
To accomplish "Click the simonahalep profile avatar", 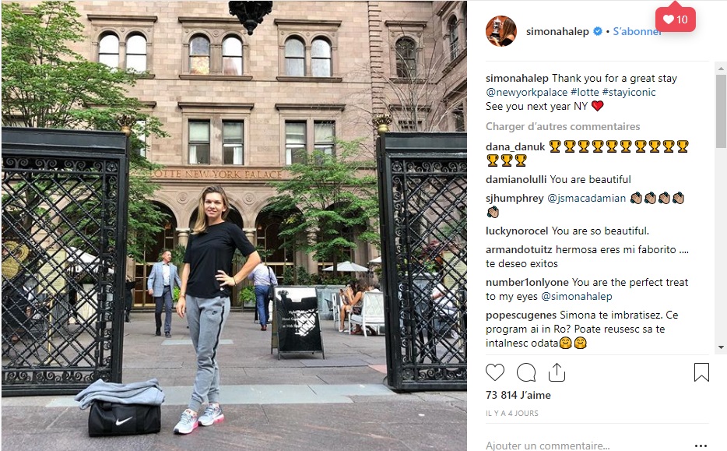I will pyautogui.click(x=501, y=31).
